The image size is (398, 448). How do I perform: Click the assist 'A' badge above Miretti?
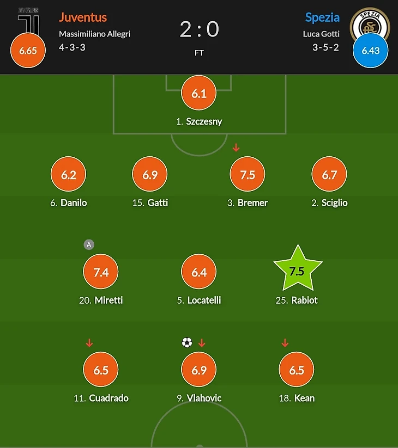click(x=89, y=245)
